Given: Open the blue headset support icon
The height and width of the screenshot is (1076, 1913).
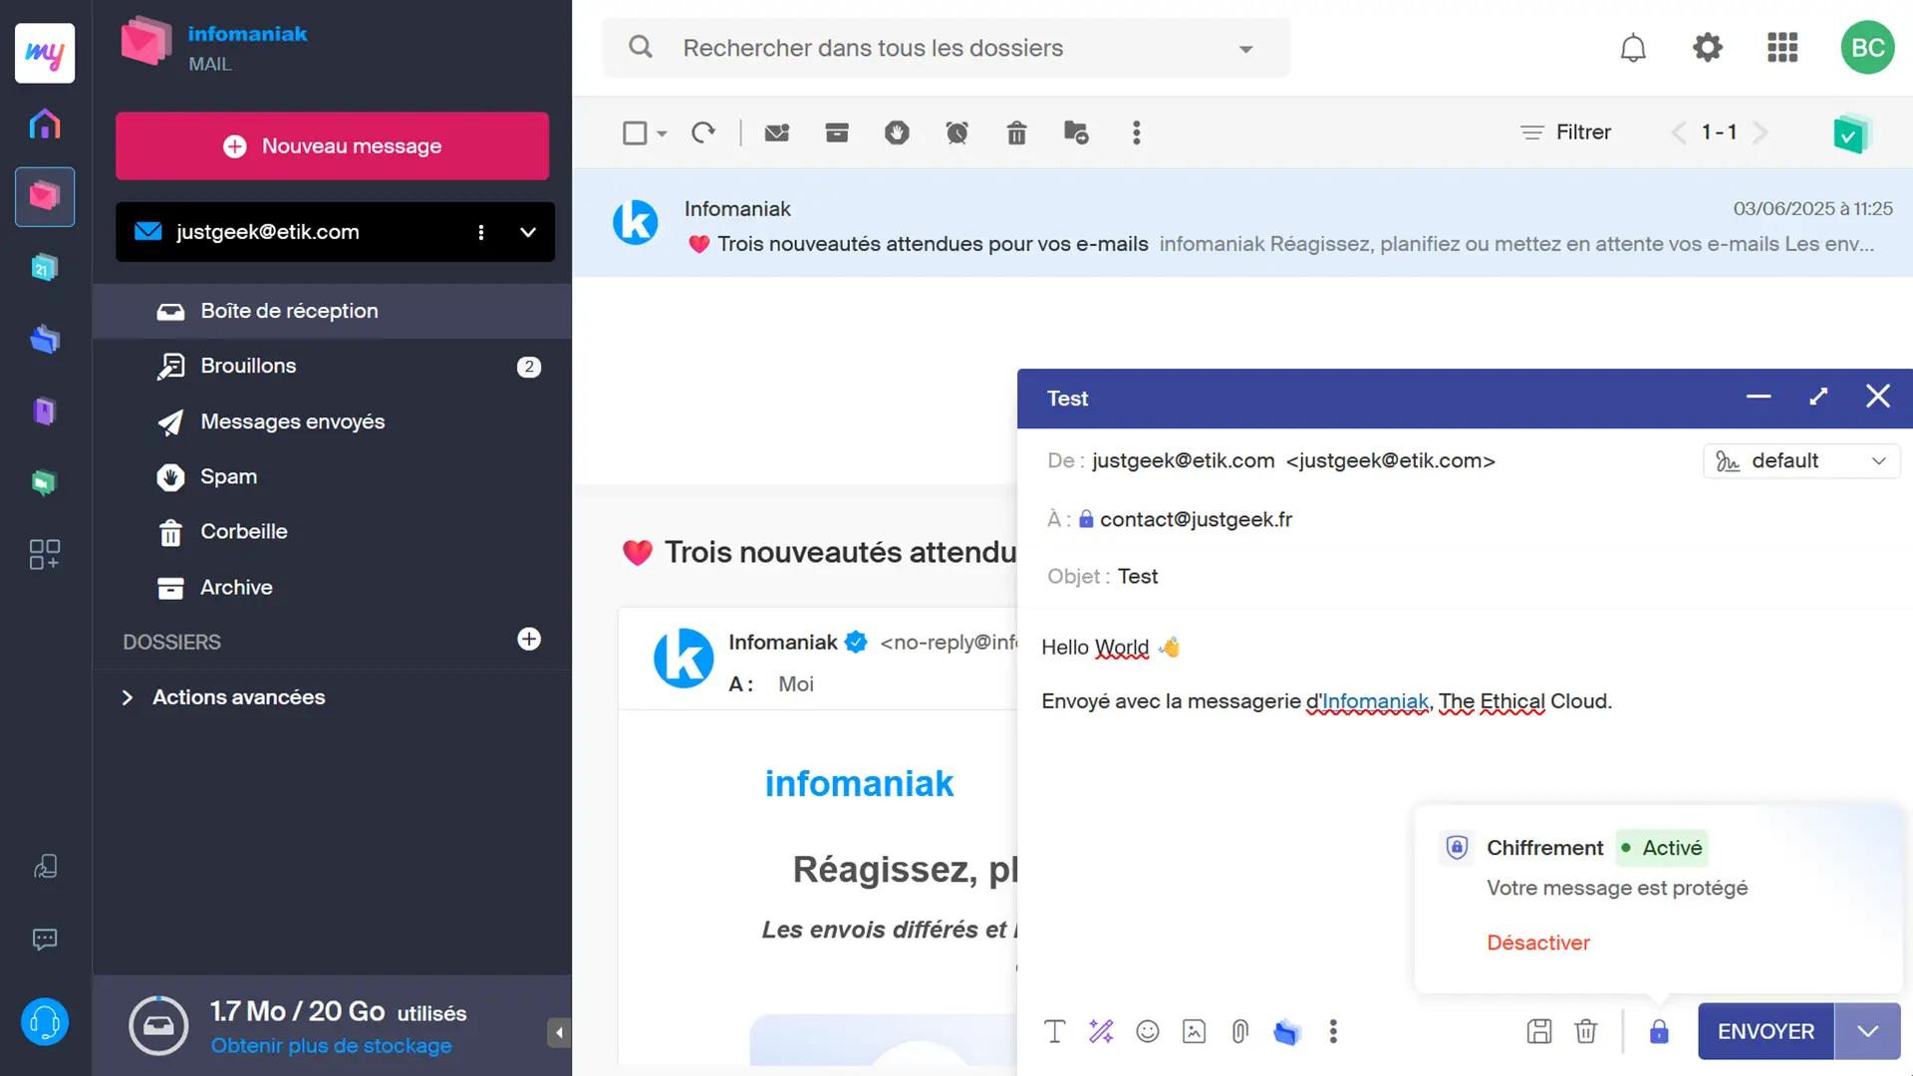Looking at the screenshot, I should click(45, 1022).
